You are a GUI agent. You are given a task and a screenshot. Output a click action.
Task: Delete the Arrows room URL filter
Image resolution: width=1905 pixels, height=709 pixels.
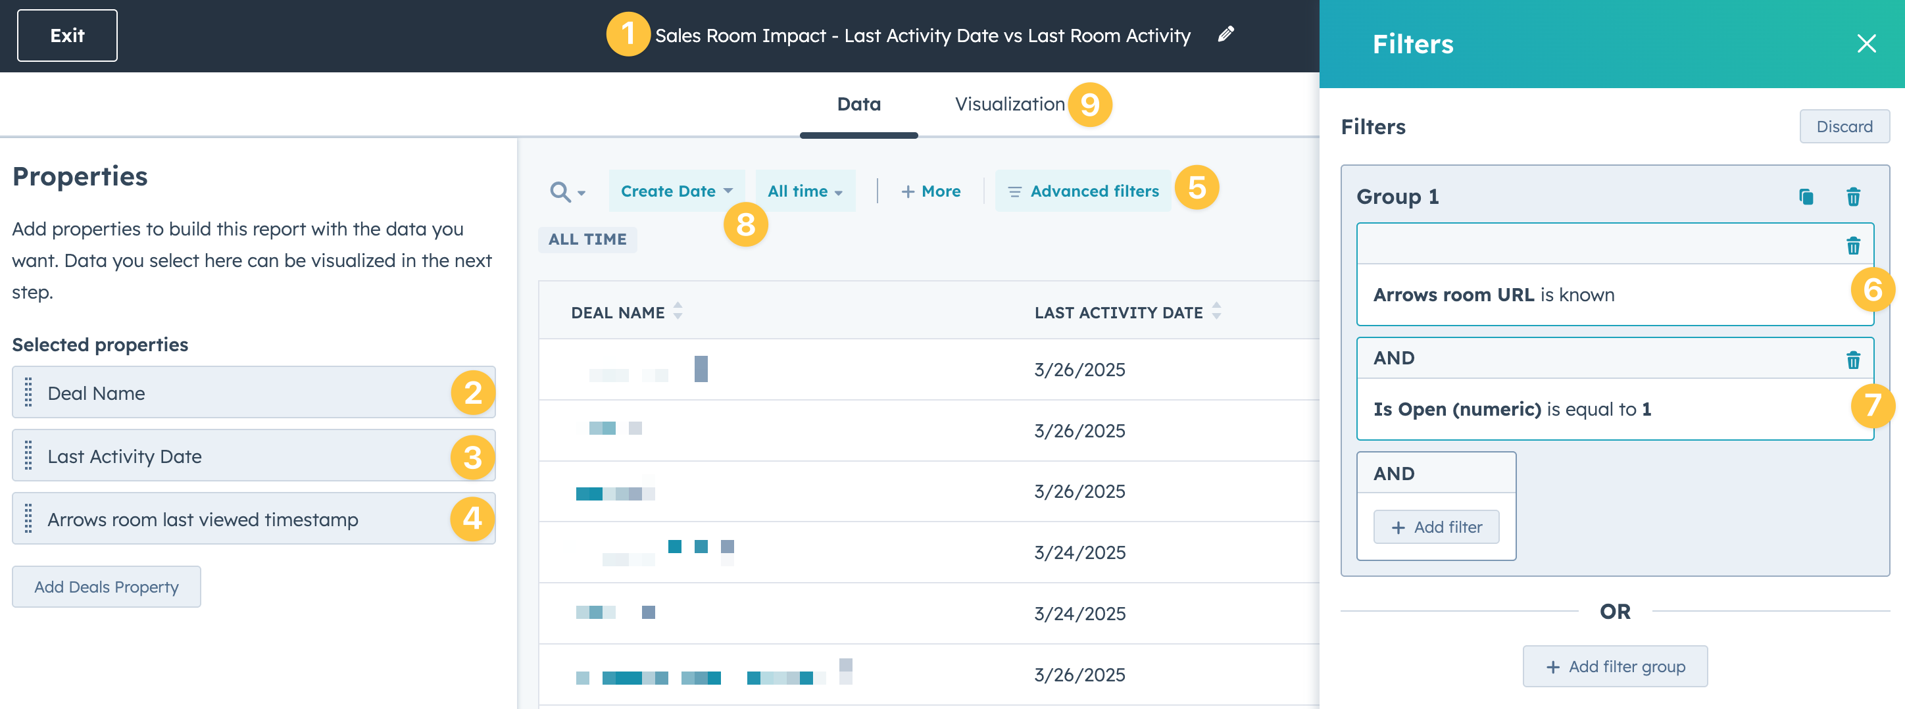1852,245
